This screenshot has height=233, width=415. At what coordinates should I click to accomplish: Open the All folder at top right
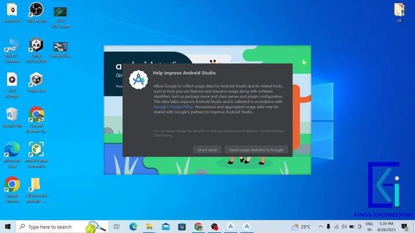coord(399,13)
